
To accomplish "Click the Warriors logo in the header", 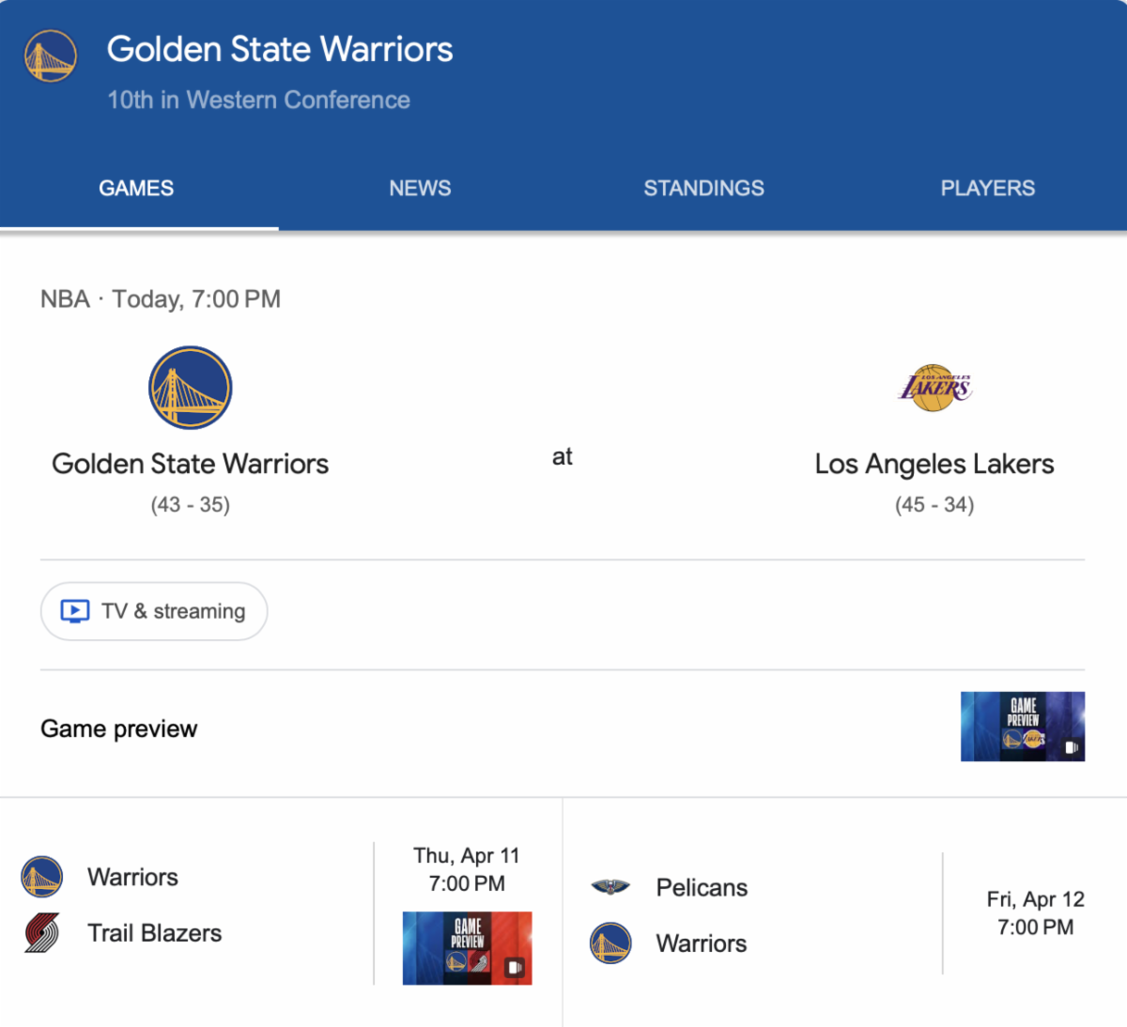I will (x=50, y=56).
